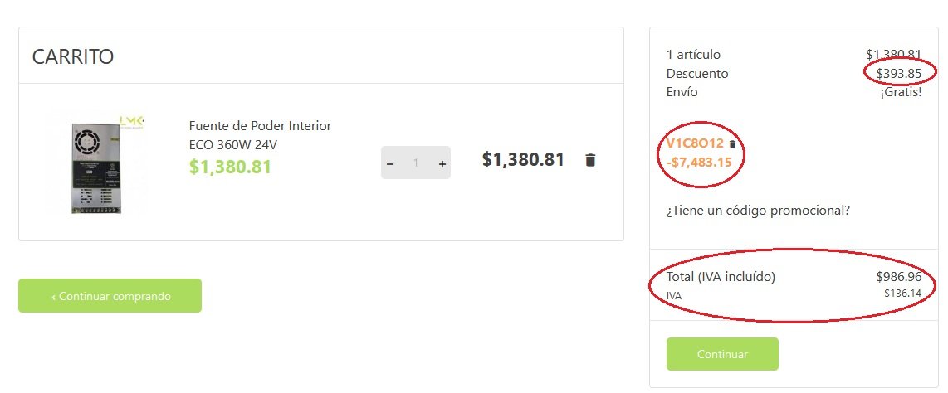948x393 pixels.
Task: Remove the V1C8O12 coupon code
Action: click(732, 144)
